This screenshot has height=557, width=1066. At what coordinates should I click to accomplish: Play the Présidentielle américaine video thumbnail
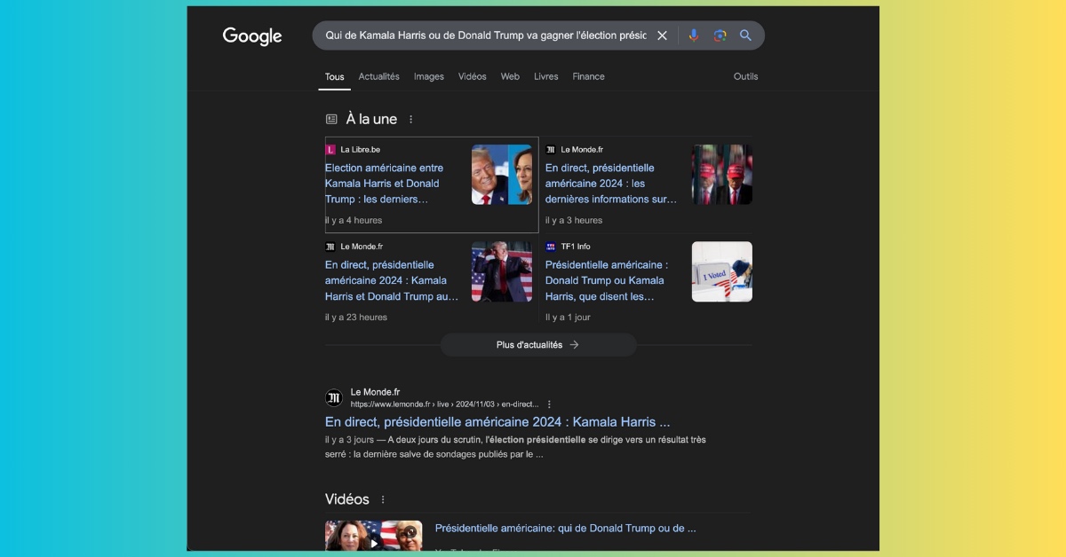(374, 537)
